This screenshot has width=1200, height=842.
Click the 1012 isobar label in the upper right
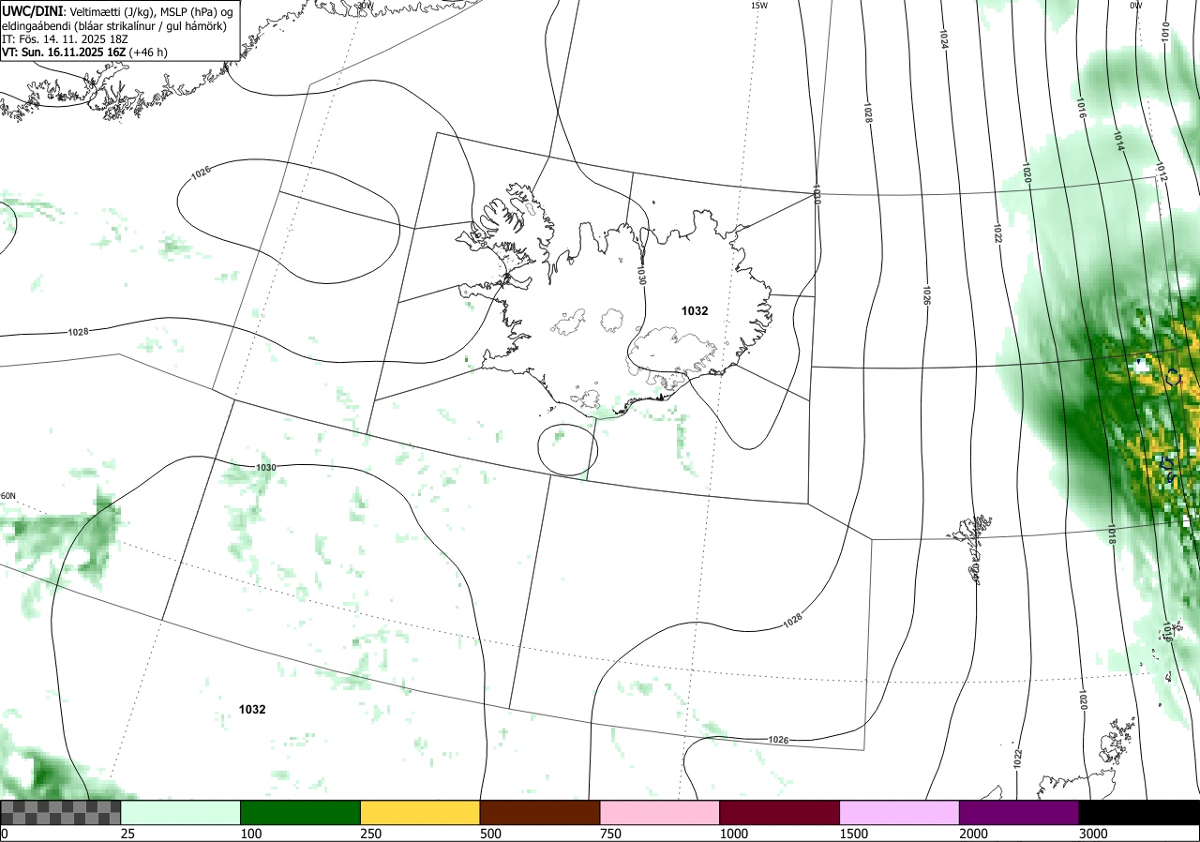point(1162,173)
